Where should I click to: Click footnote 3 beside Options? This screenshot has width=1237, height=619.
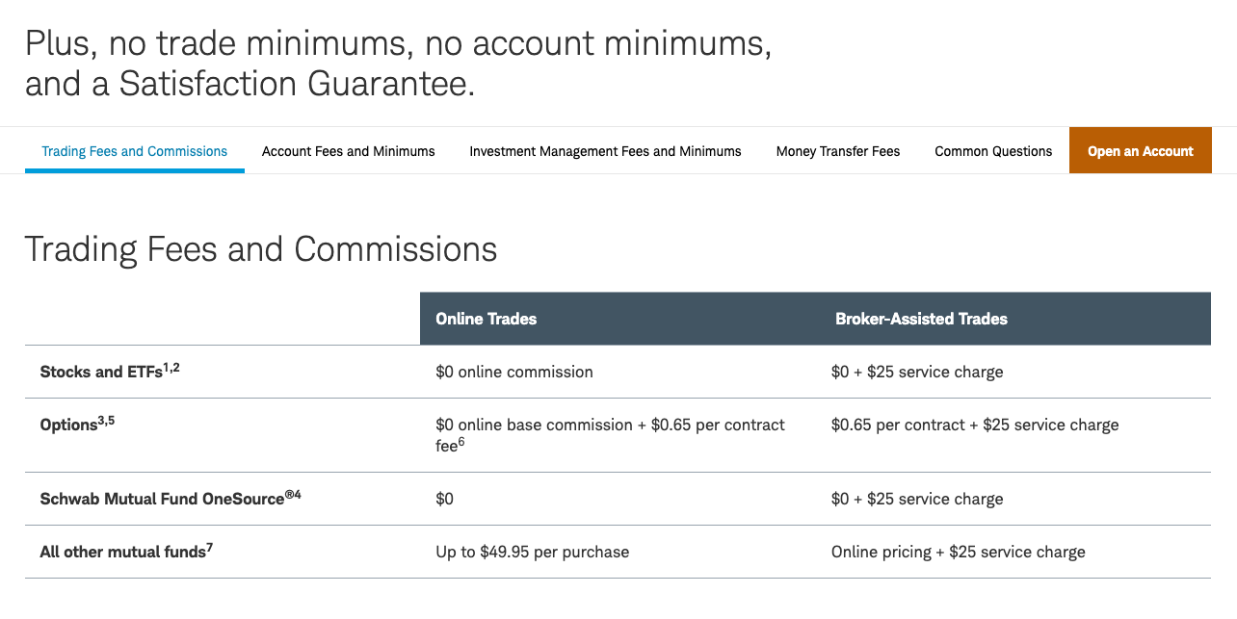click(100, 420)
